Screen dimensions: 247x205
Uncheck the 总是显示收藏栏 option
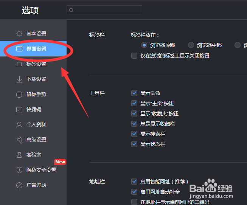pos(134,124)
